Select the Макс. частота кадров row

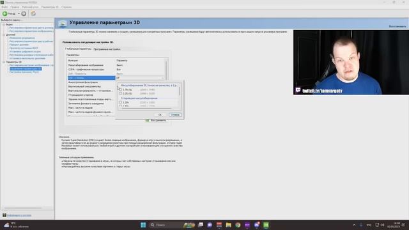(x=91, y=108)
